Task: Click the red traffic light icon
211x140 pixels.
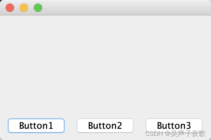Action: click(10, 8)
